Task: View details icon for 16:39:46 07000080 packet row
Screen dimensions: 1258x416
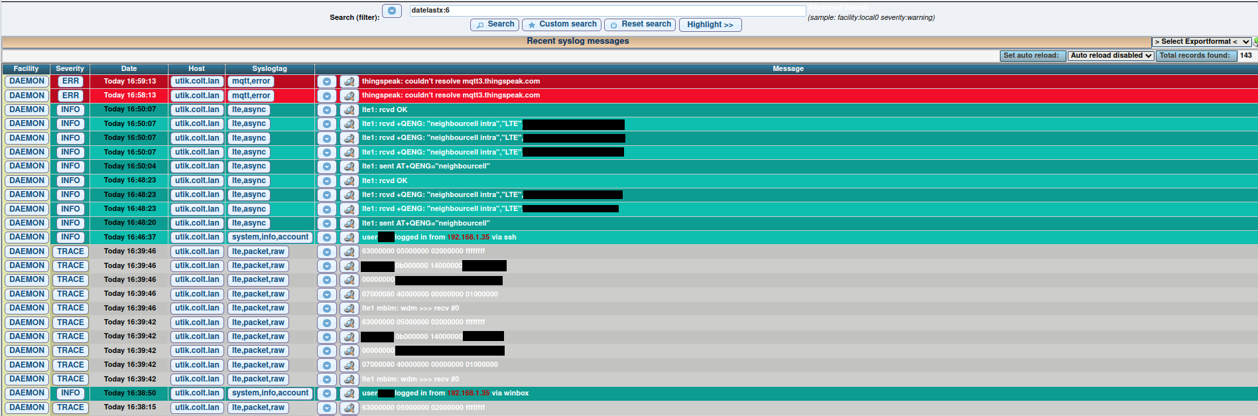Action: coord(349,295)
